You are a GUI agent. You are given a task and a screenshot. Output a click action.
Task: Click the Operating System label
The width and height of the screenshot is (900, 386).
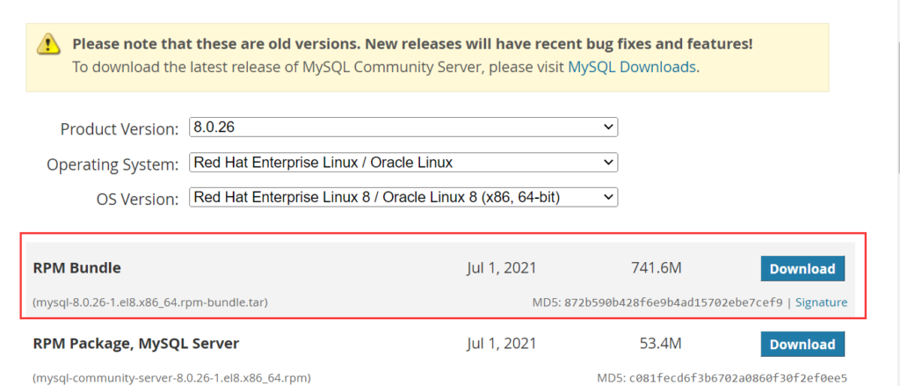pyautogui.click(x=112, y=164)
